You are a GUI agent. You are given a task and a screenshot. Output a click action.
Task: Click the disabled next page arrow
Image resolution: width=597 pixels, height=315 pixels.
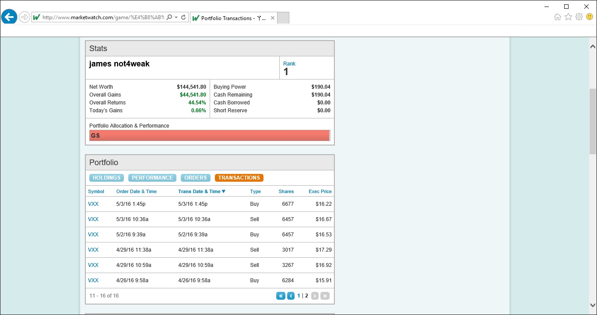pos(315,296)
